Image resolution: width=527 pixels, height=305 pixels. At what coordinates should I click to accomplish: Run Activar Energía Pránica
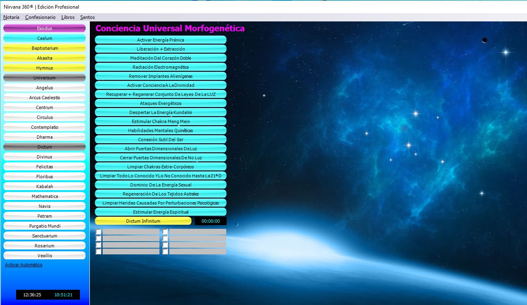point(161,40)
